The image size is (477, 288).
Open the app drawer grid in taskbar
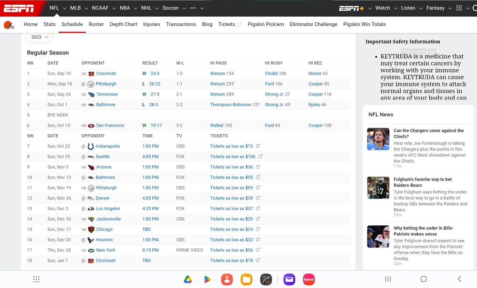point(36,279)
